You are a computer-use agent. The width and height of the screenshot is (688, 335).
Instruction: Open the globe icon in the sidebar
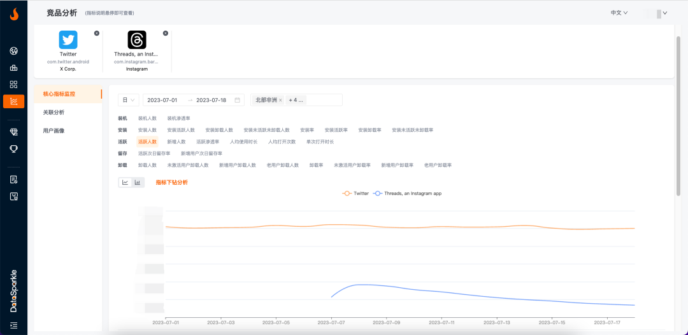13,51
